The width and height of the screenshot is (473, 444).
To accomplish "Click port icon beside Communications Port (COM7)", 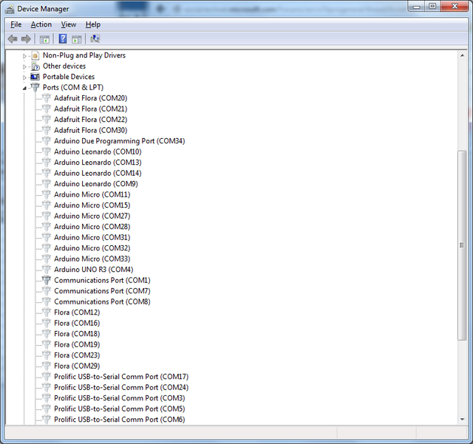I will pos(47,291).
